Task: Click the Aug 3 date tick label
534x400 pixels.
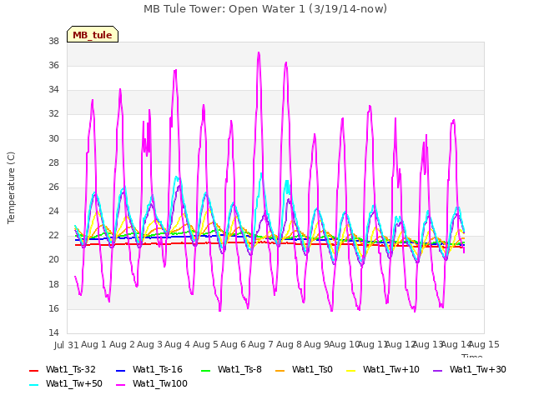Action: [150, 344]
